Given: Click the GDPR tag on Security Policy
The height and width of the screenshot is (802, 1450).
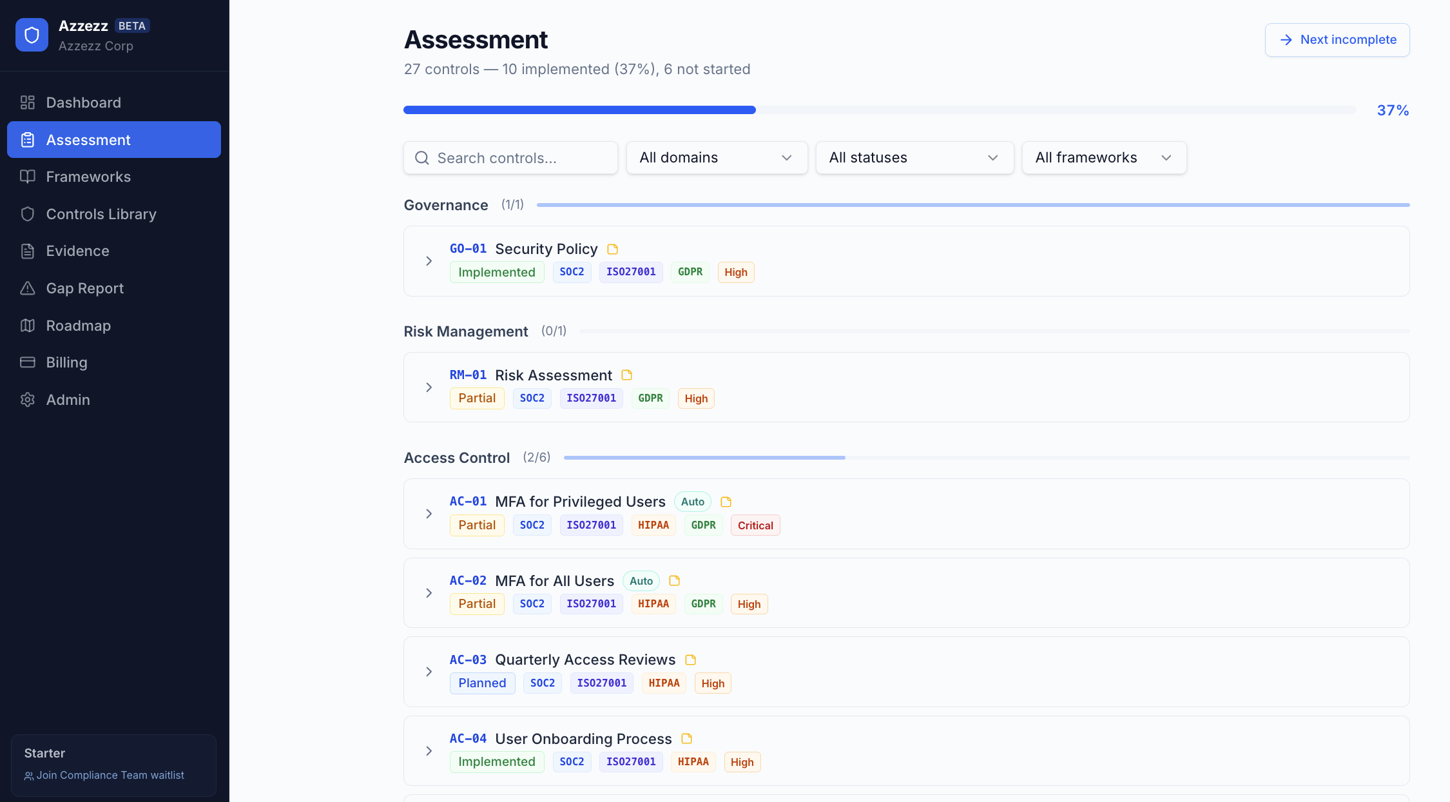Looking at the screenshot, I should [690, 272].
